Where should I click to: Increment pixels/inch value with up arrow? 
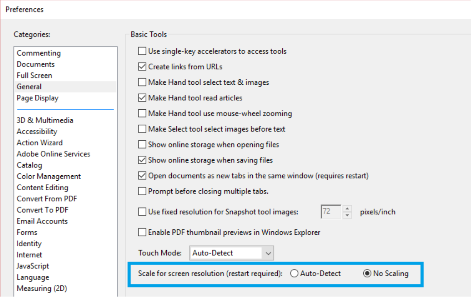point(347,209)
